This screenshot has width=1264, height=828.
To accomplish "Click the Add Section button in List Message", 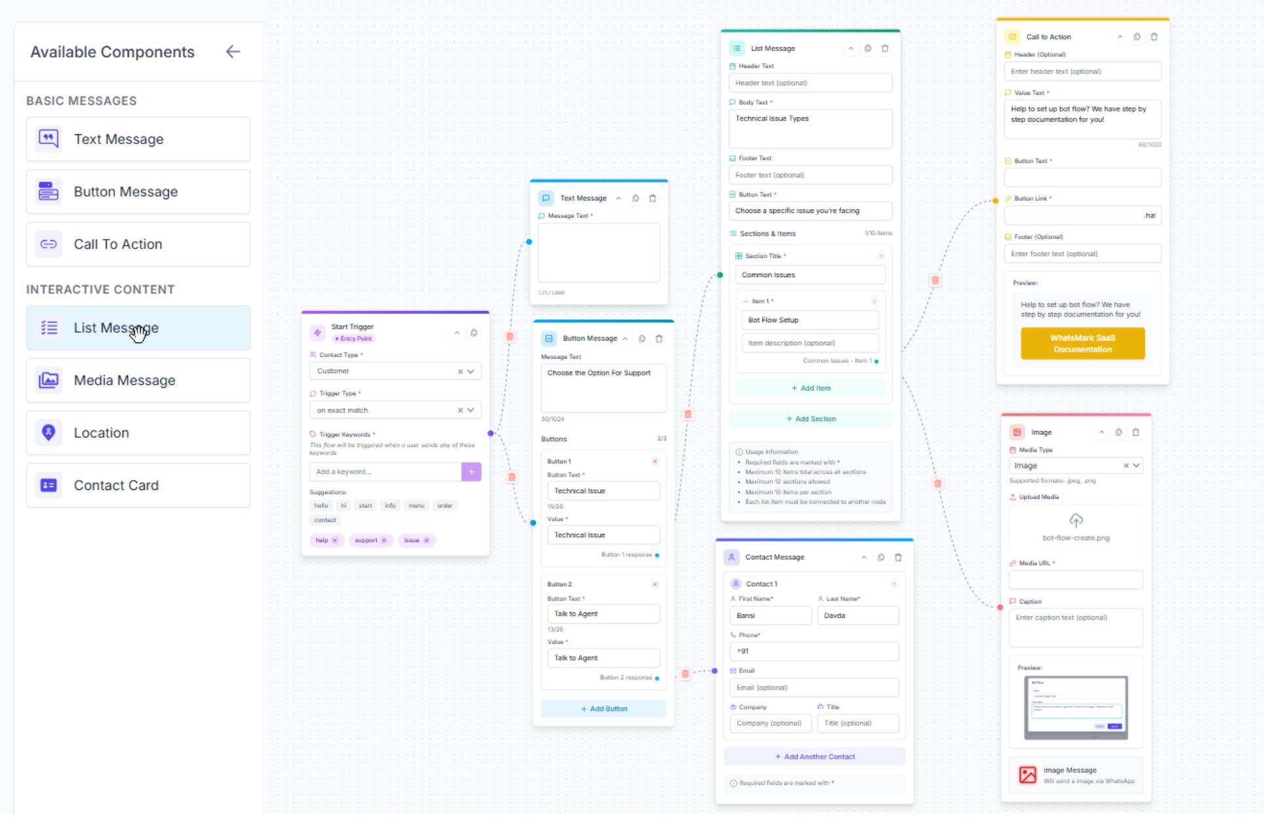I will tap(810, 419).
